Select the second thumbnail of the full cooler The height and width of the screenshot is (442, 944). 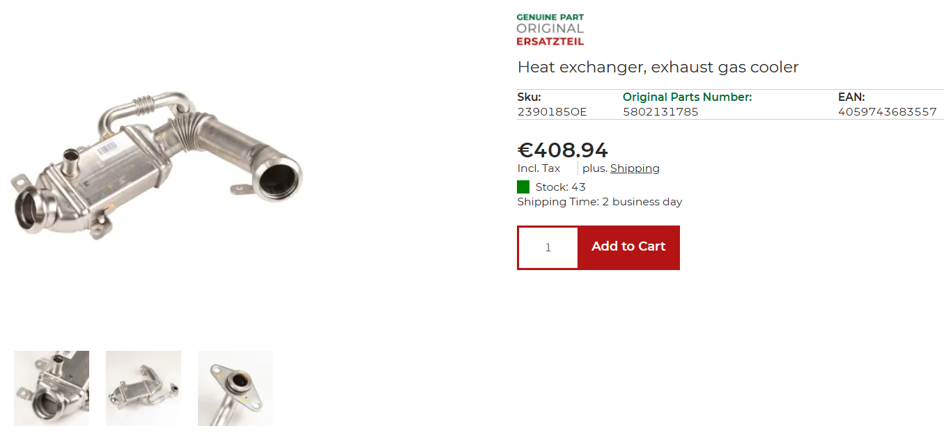point(144,388)
